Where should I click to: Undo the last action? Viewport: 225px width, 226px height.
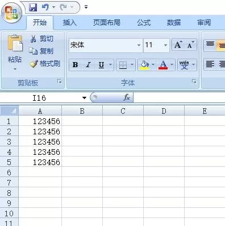[x=45, y=7]
